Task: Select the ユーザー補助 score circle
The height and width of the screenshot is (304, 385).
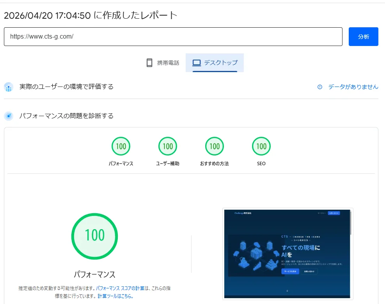Action: click(167, 146)
